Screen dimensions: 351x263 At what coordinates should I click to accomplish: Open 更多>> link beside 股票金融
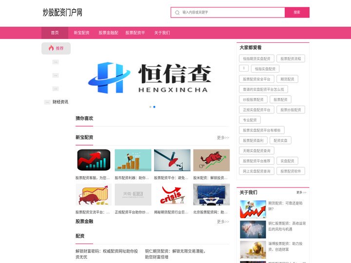click(x=223, y=222)
